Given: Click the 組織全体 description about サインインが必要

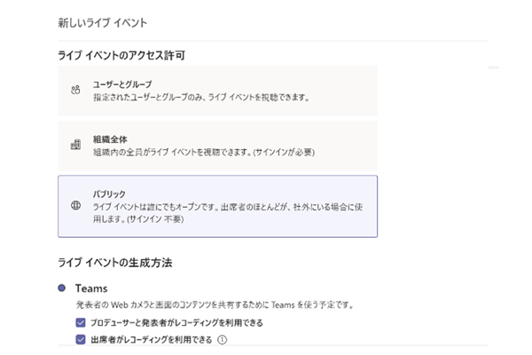Looking at the screenshot, I should (x=204, y=152).
